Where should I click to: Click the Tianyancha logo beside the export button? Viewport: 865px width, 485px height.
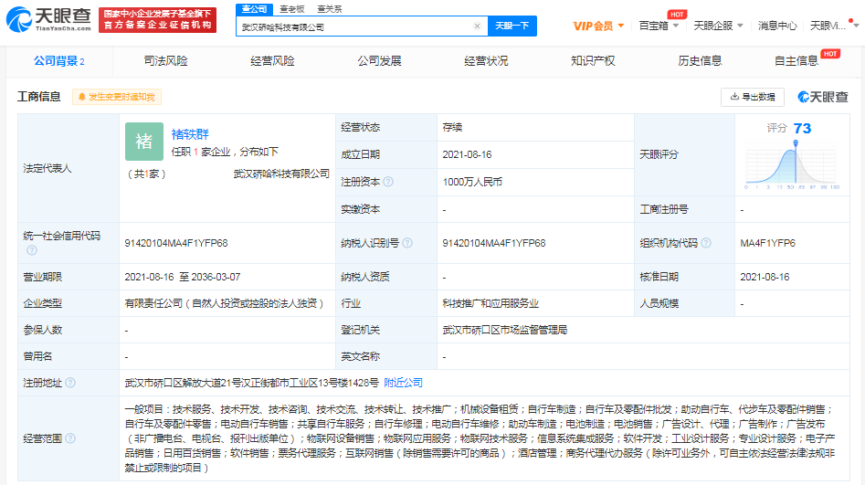pyautogui.click(x=822, y=97)
